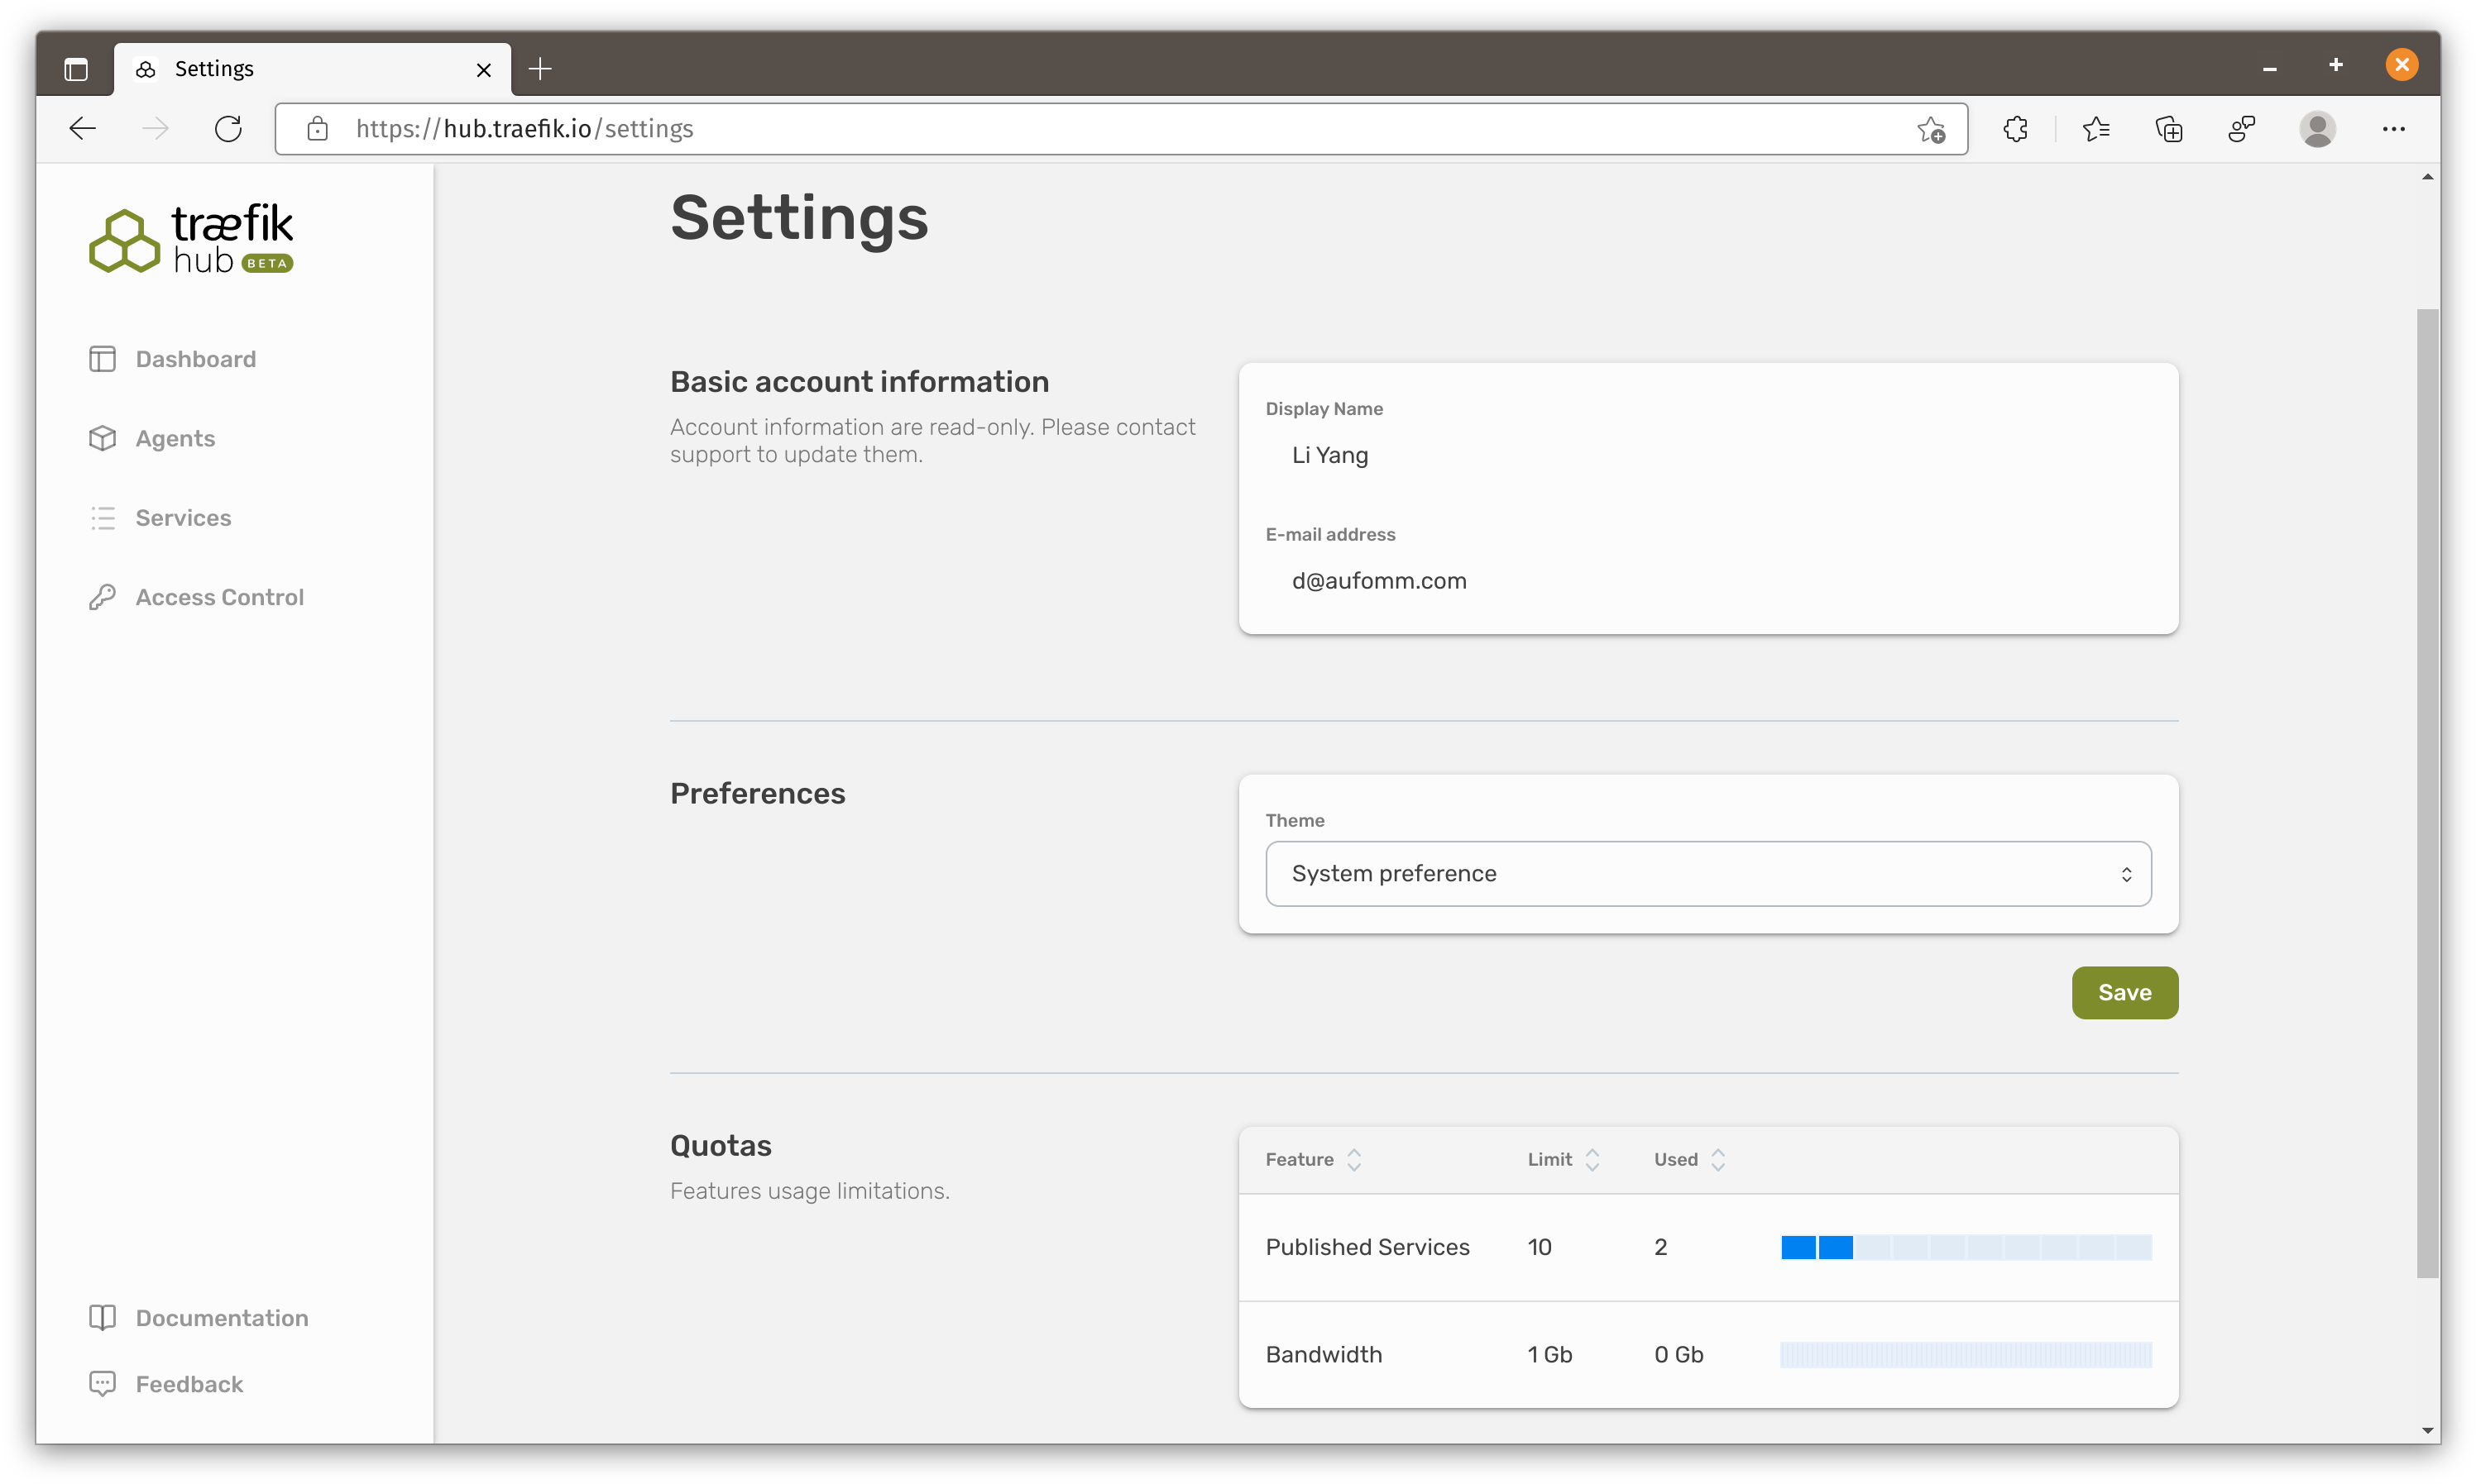This screenshot has height=1484, width=2476.
Task: Open the Documentation book icon
Action: (103, 1318)
